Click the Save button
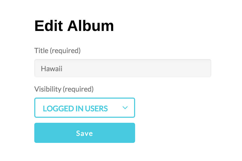 [84, 133]
